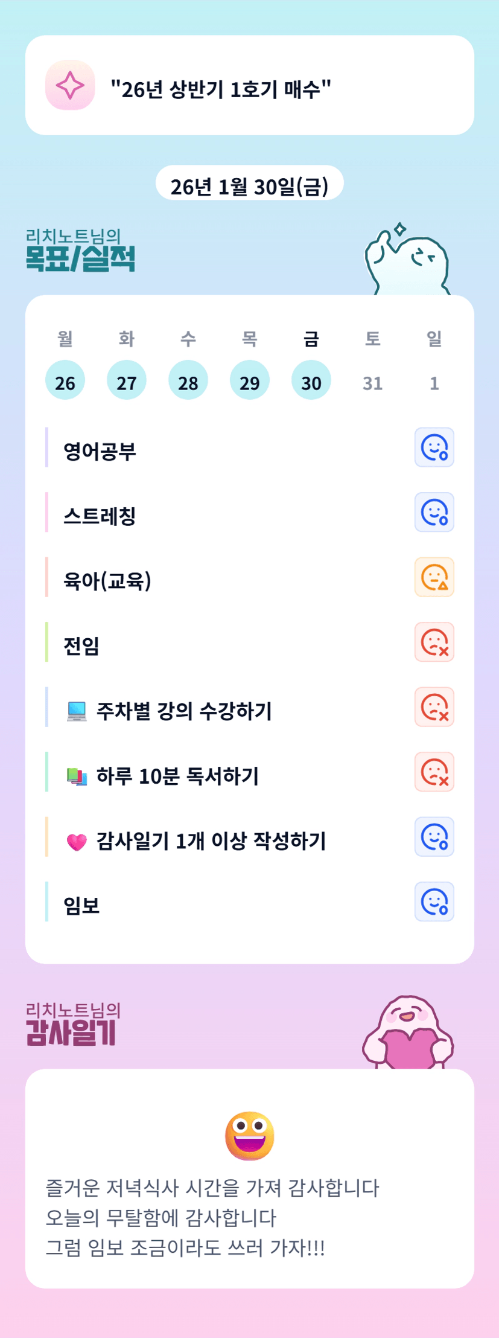
Task: Select Sunday the 1st date
Action: click(x=434, y=383)
